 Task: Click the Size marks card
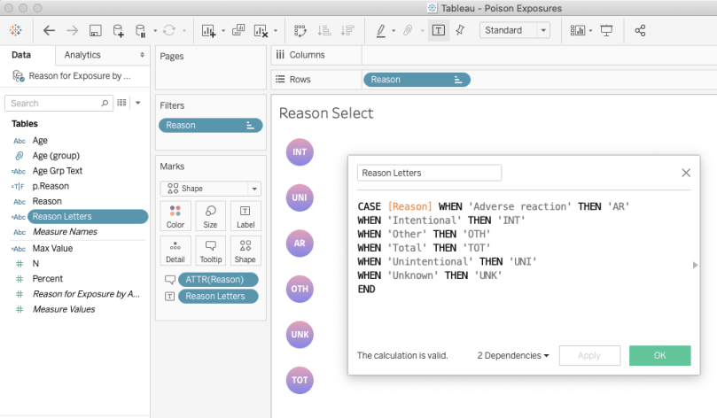pyautogui.click(x=210, y=217)
